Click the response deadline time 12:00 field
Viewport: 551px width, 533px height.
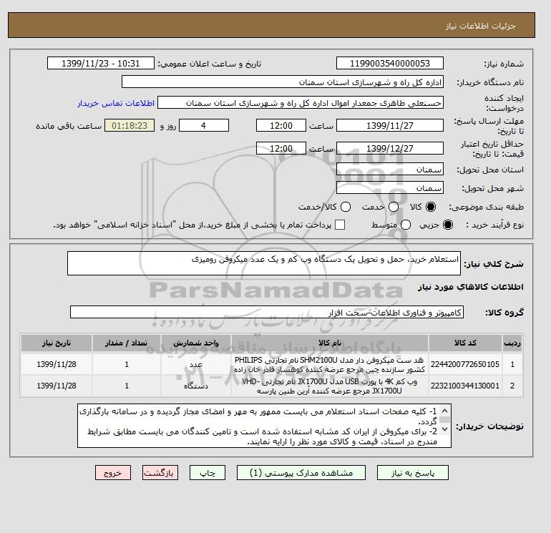click(281, 125)
